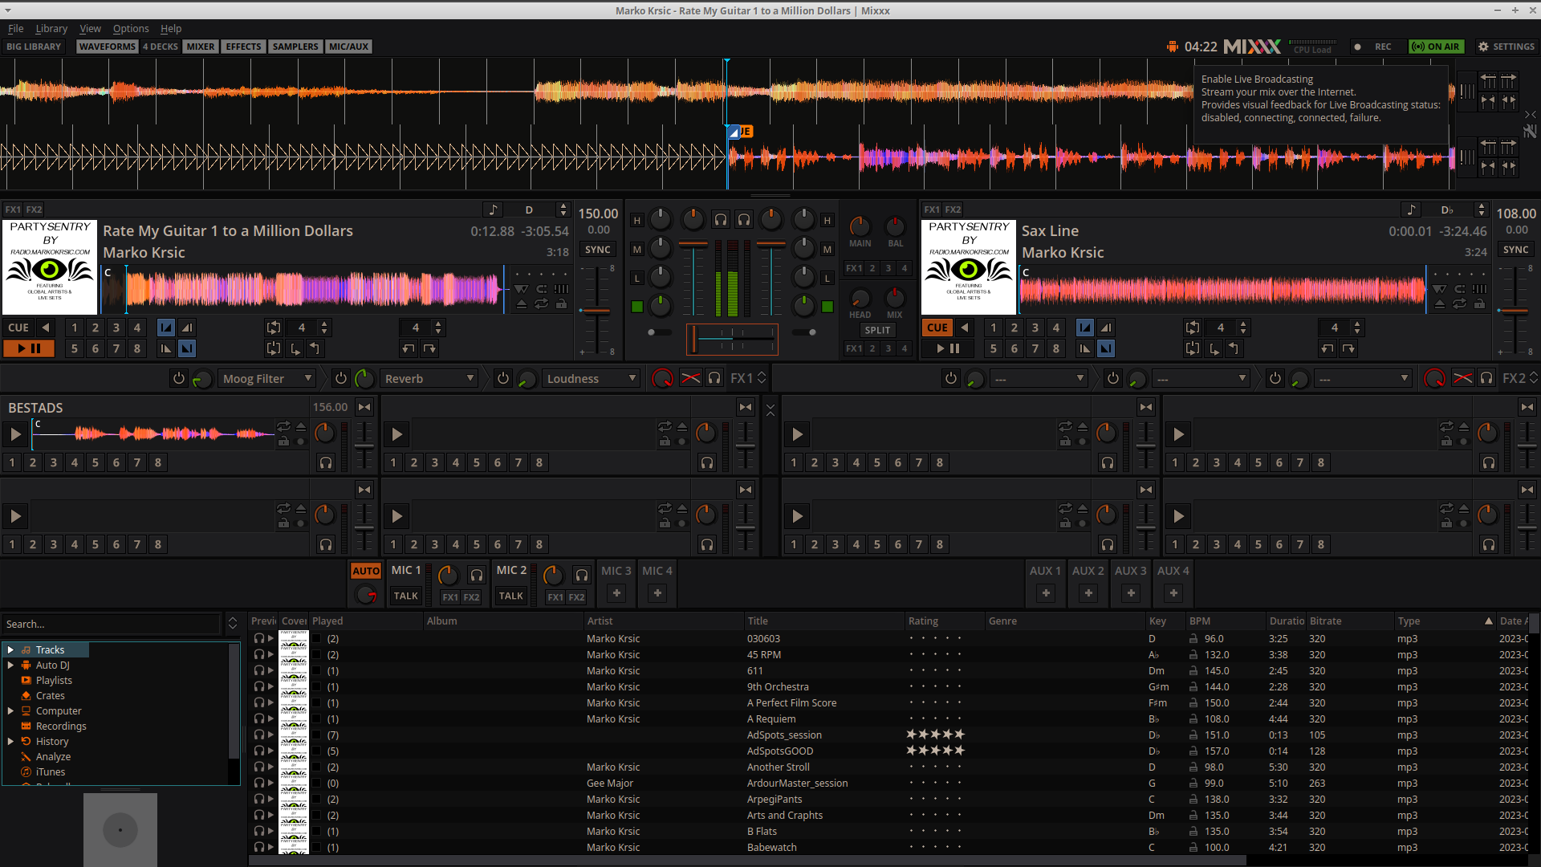Viewport: 1541px width, 867px height.
Task: Expand the History tree item
Action: click(x=10, y=741)
